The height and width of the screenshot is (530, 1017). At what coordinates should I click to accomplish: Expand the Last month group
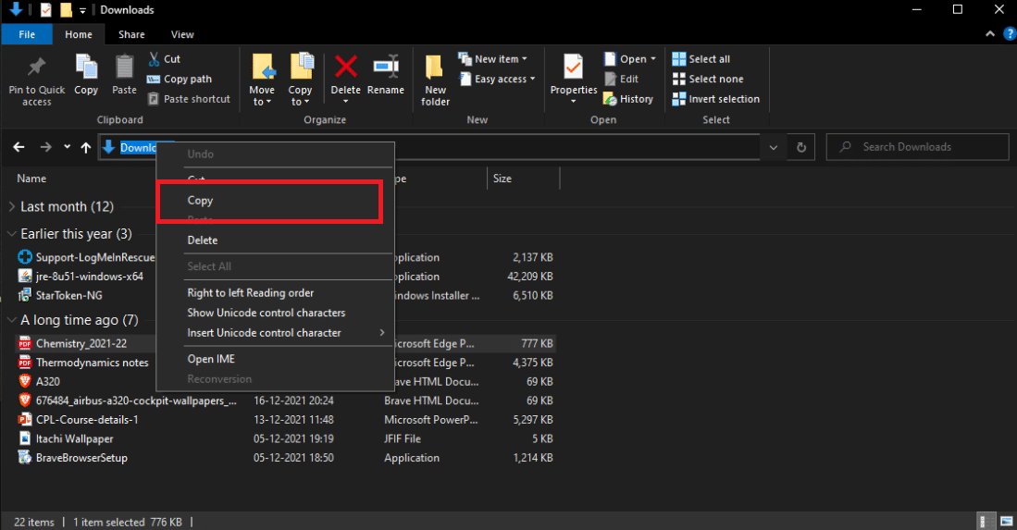tap(12, 207)
